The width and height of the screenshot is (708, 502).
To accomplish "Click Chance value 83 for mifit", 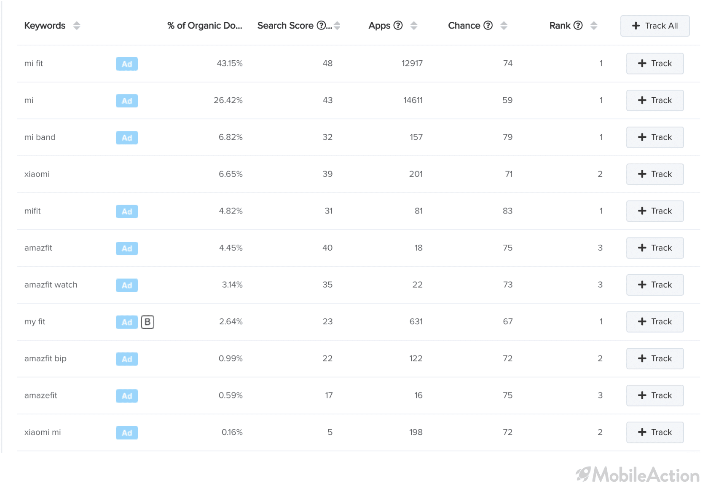I will pyautogui.click(x=508, y=211).
